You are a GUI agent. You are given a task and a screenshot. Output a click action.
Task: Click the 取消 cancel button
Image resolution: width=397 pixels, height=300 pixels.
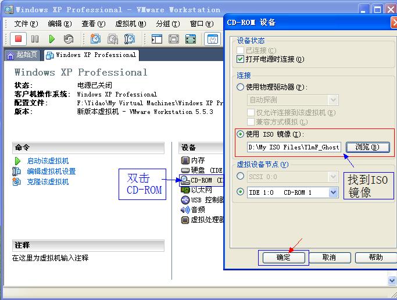tap(330, 258)
